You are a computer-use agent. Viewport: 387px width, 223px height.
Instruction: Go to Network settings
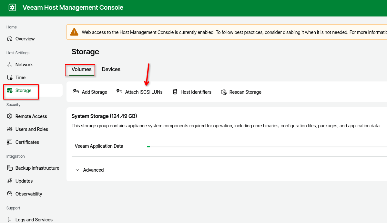[x=24, y=65]
